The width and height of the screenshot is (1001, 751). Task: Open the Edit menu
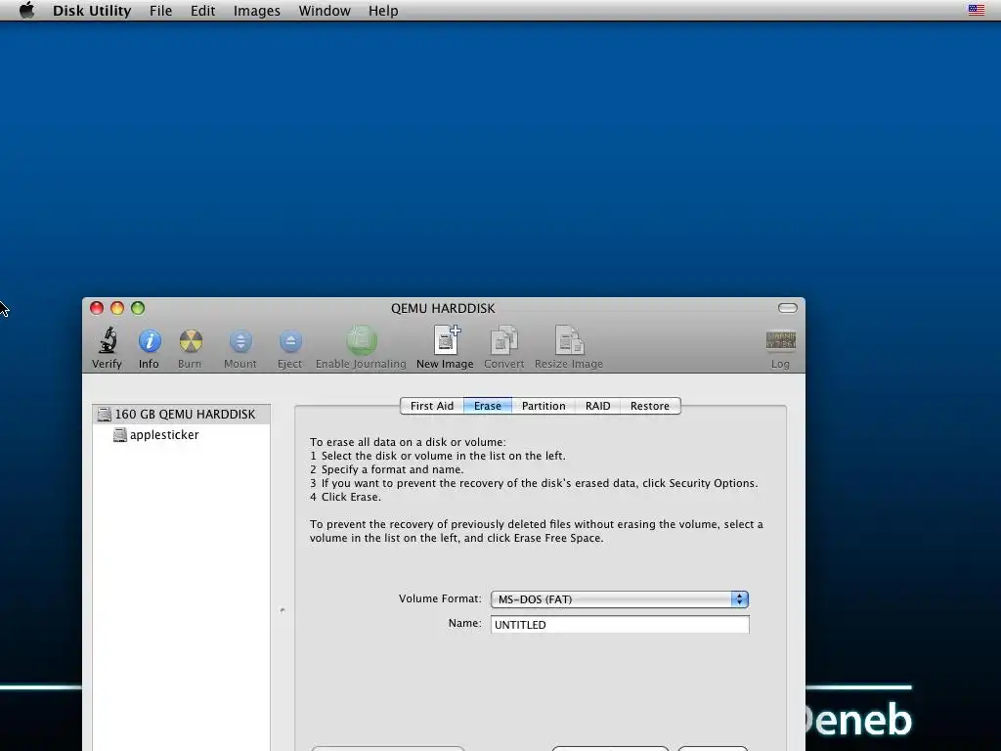point(202,10)
